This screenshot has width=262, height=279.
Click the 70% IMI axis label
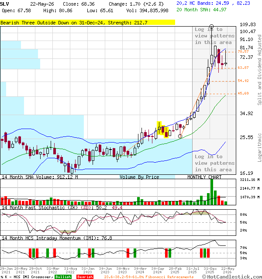[x=243, y=248]
